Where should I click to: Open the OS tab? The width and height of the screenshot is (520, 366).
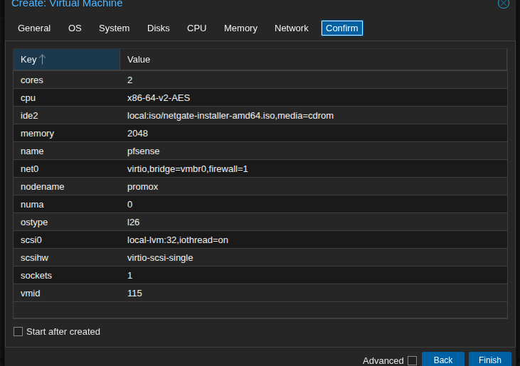pos(75,28)
